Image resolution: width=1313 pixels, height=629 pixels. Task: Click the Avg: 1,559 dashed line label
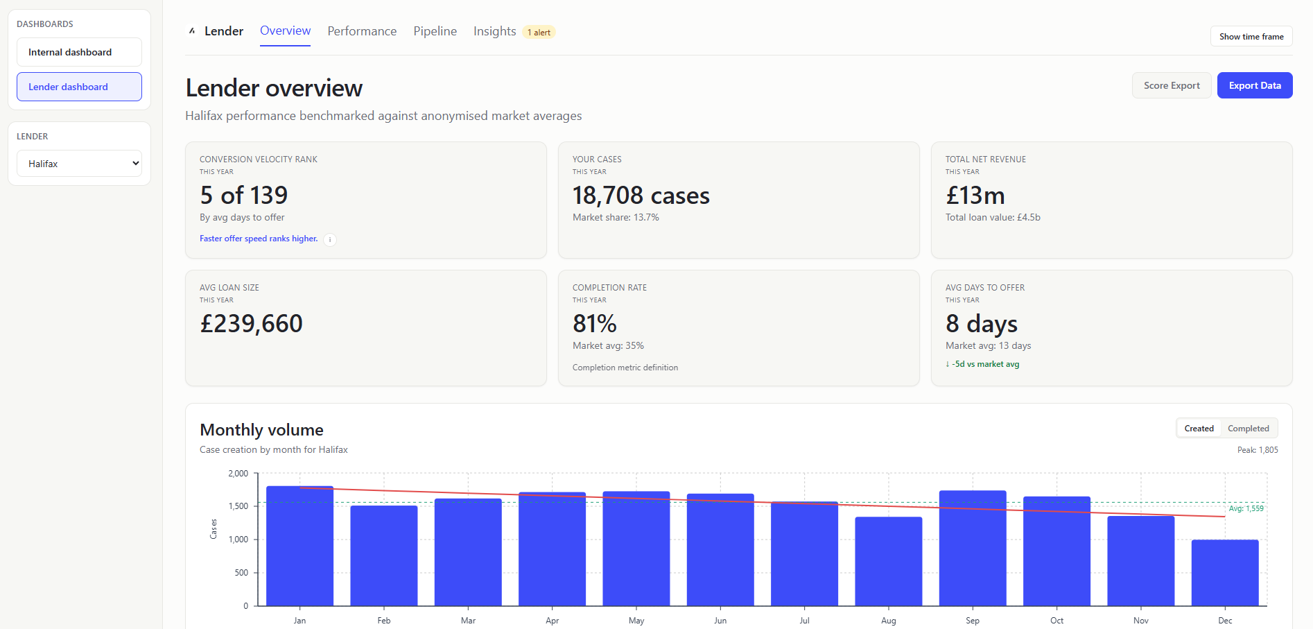(x=1246, y=508)
